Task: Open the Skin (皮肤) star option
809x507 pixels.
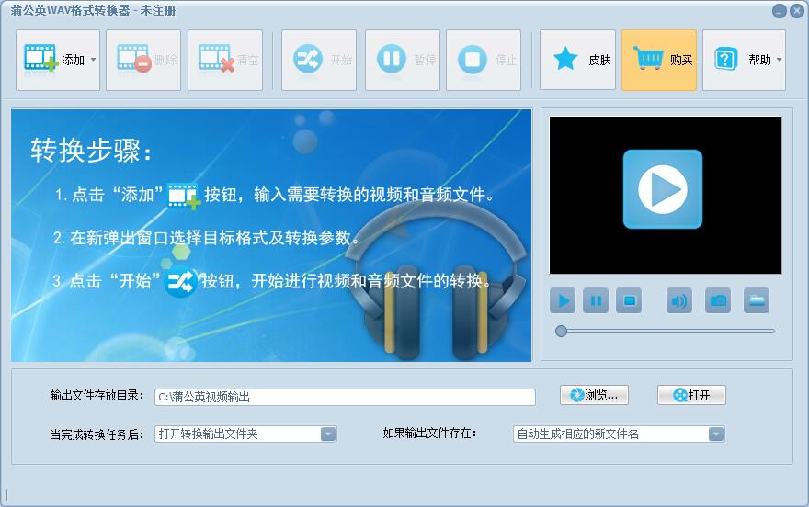Action: (577, 61)
